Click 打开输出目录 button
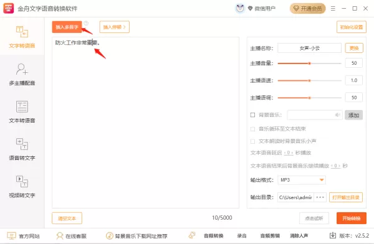Screen dimensions: 374x244 tap(346, 197)
